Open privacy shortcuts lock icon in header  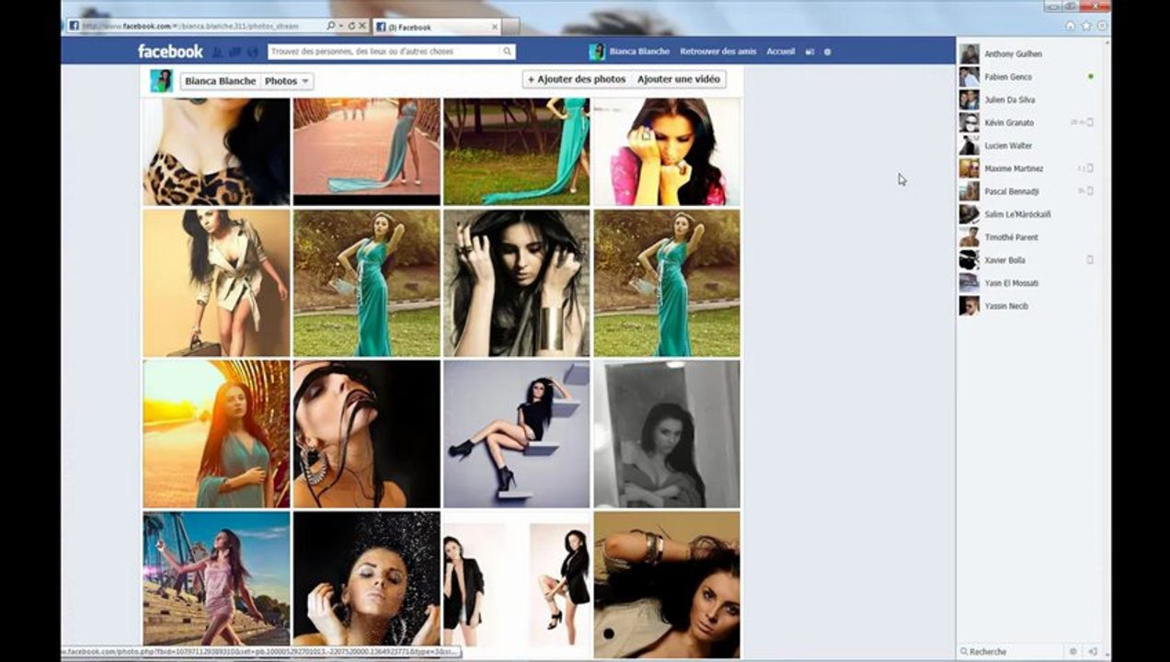click(809, 51)
